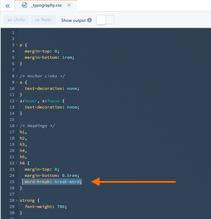Collapse the h6 rule at line 22

[x=17, y=163]
